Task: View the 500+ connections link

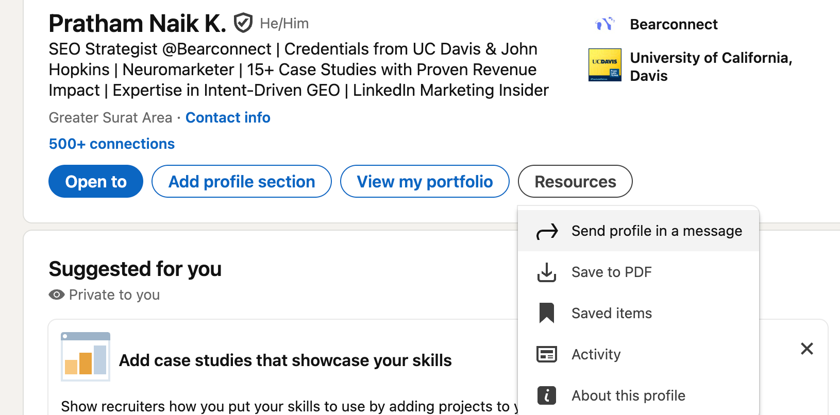Action: [x=112, y=144]
